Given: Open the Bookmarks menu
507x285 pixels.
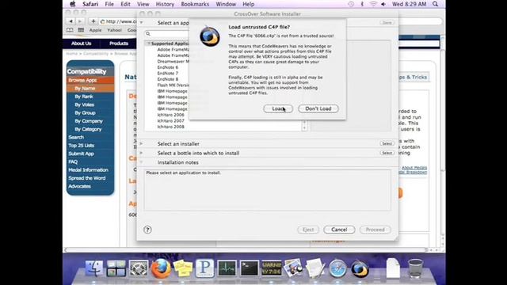Looking at the screenshot, I should click(195, 4).
